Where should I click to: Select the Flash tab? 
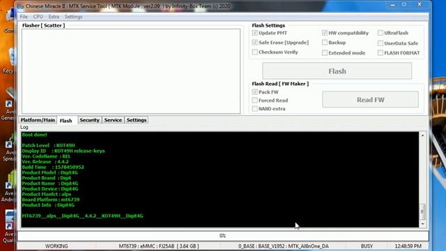[x=66, y=121]
